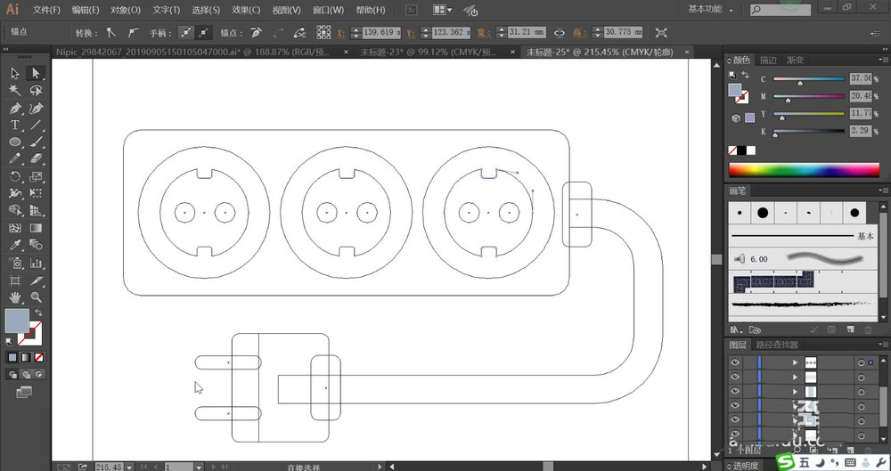Viewport: 891px width, 471px height.
Task: Select the Column Graph tool
Action: (x=36, y=263)
